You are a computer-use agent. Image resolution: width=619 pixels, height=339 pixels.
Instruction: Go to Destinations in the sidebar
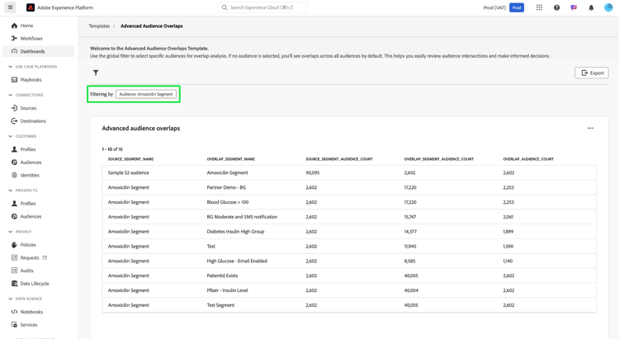click(33, 121)
